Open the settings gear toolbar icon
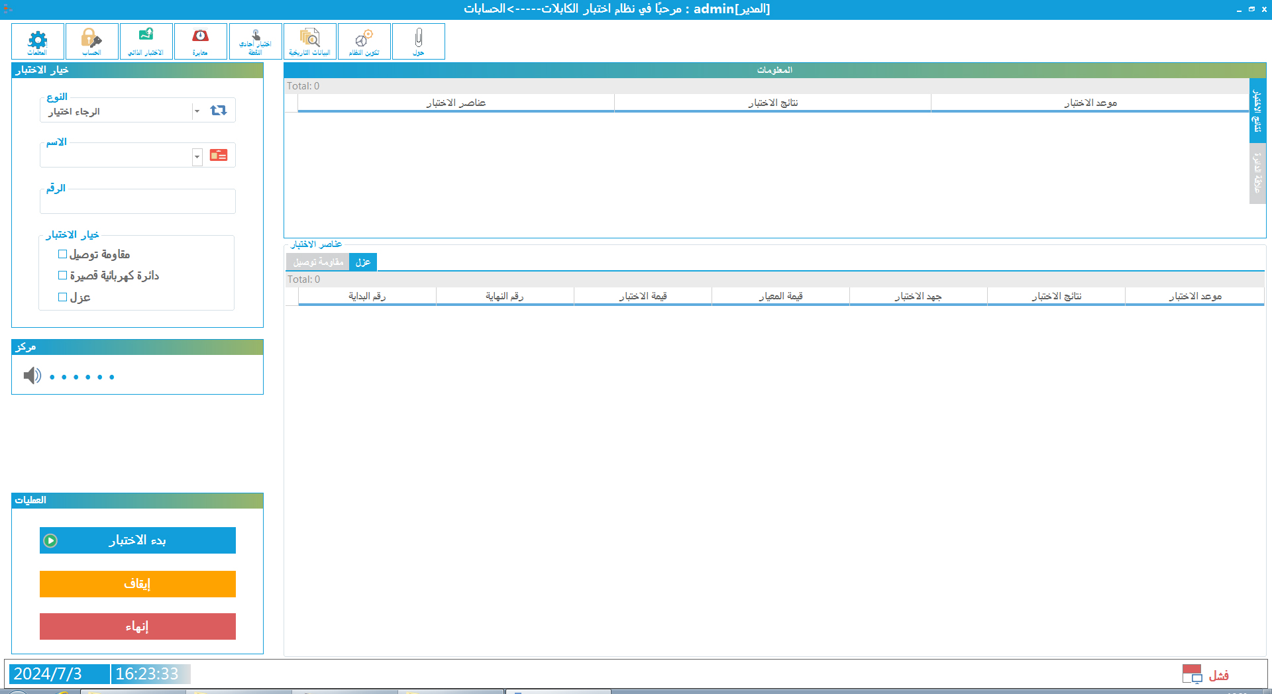Image resolution: width=1272 pixels, height=694 pixels. (x=38, y=41)
